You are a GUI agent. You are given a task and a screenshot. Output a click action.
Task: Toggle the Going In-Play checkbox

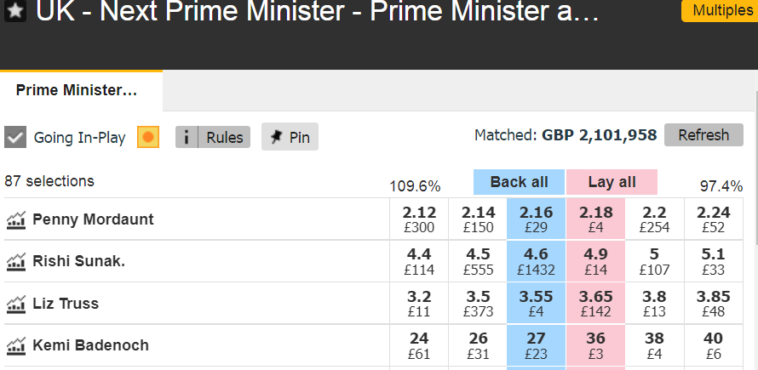15,138
